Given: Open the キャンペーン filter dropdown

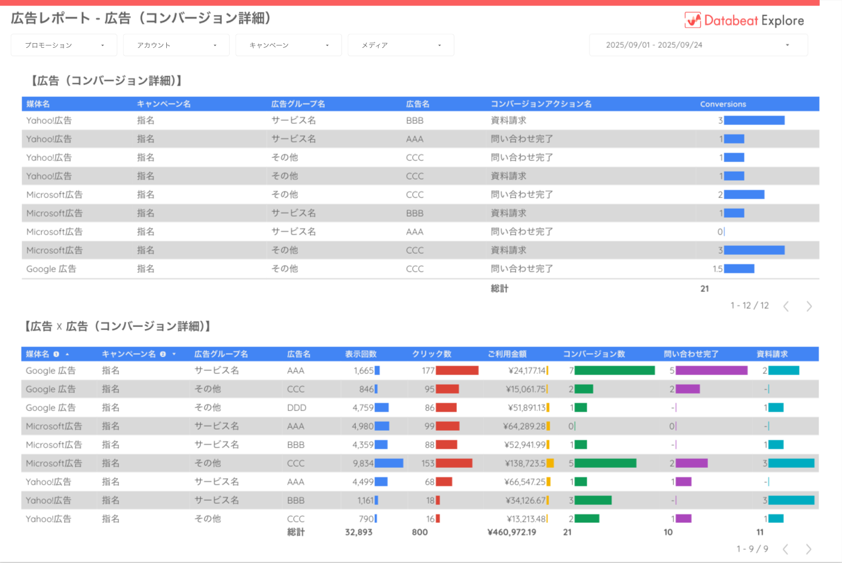Looking at the screenshot, I should [x=288, y=45].
